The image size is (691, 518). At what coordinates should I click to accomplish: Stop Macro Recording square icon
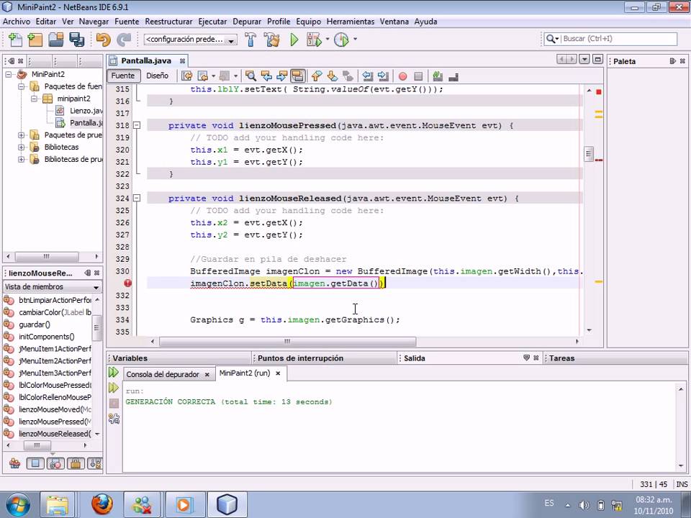[418, 76]
